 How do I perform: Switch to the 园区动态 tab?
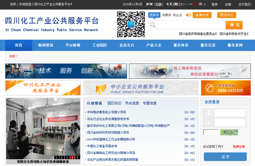coord(114,103)
